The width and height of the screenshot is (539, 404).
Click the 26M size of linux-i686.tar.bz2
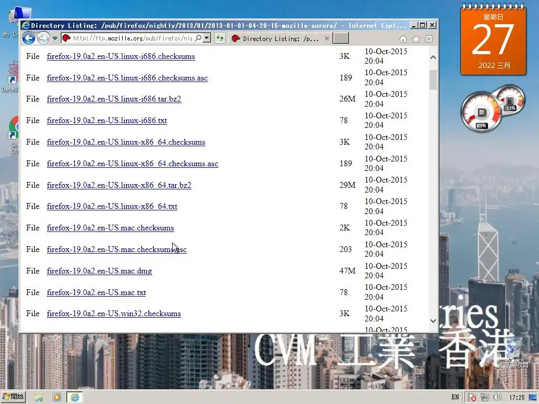[347, 99]
